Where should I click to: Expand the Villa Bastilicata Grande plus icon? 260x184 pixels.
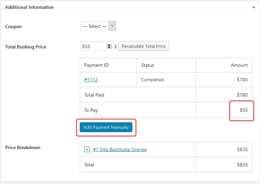[87, 150]
